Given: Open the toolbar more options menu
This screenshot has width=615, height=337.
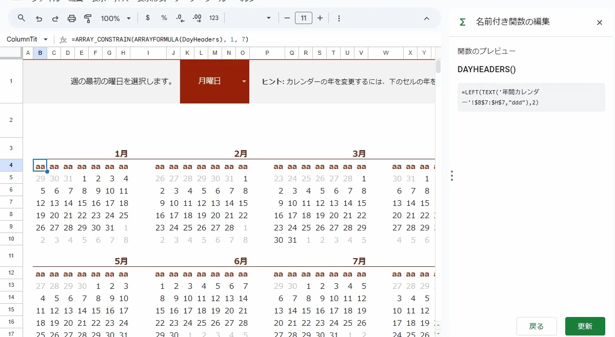Looking at the screenshot, I should click(x=339, y=18).
